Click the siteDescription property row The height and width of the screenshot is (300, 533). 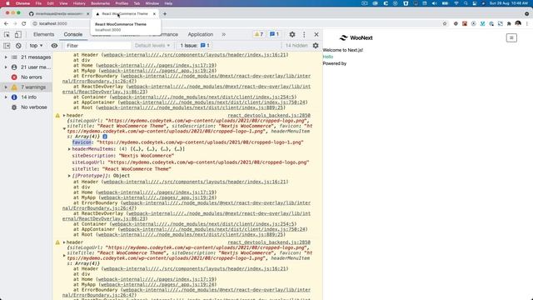click(x=123, y=156)
